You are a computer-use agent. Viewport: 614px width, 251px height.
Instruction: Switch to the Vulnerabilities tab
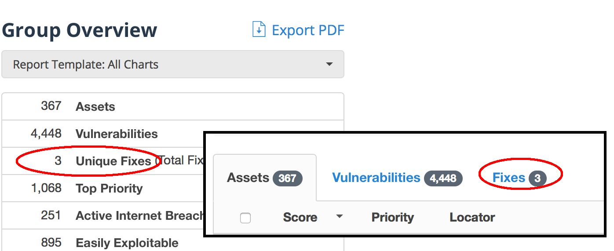397,178
